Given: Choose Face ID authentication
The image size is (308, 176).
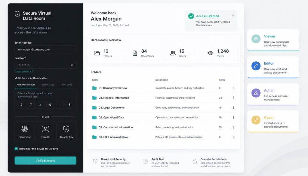Looking at the screenshot, I should (x=45, y=131).
